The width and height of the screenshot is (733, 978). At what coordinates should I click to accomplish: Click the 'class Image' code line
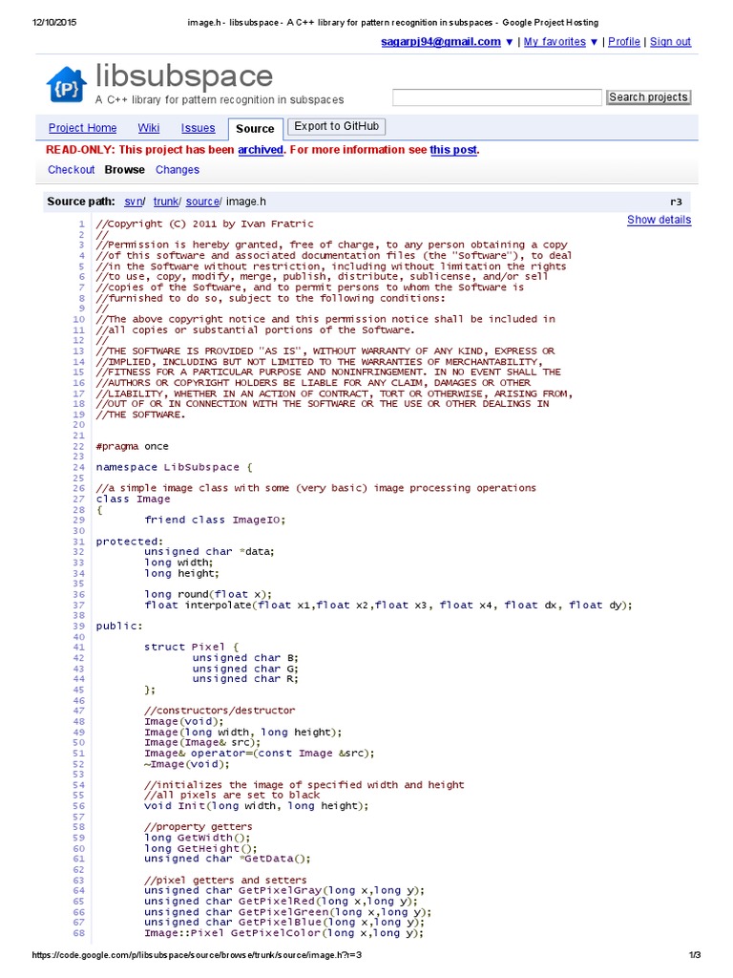(x=133, y=499)
